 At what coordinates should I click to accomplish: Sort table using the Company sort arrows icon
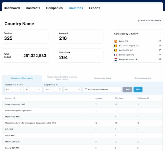pyautogui.click(x=14, y=98)
